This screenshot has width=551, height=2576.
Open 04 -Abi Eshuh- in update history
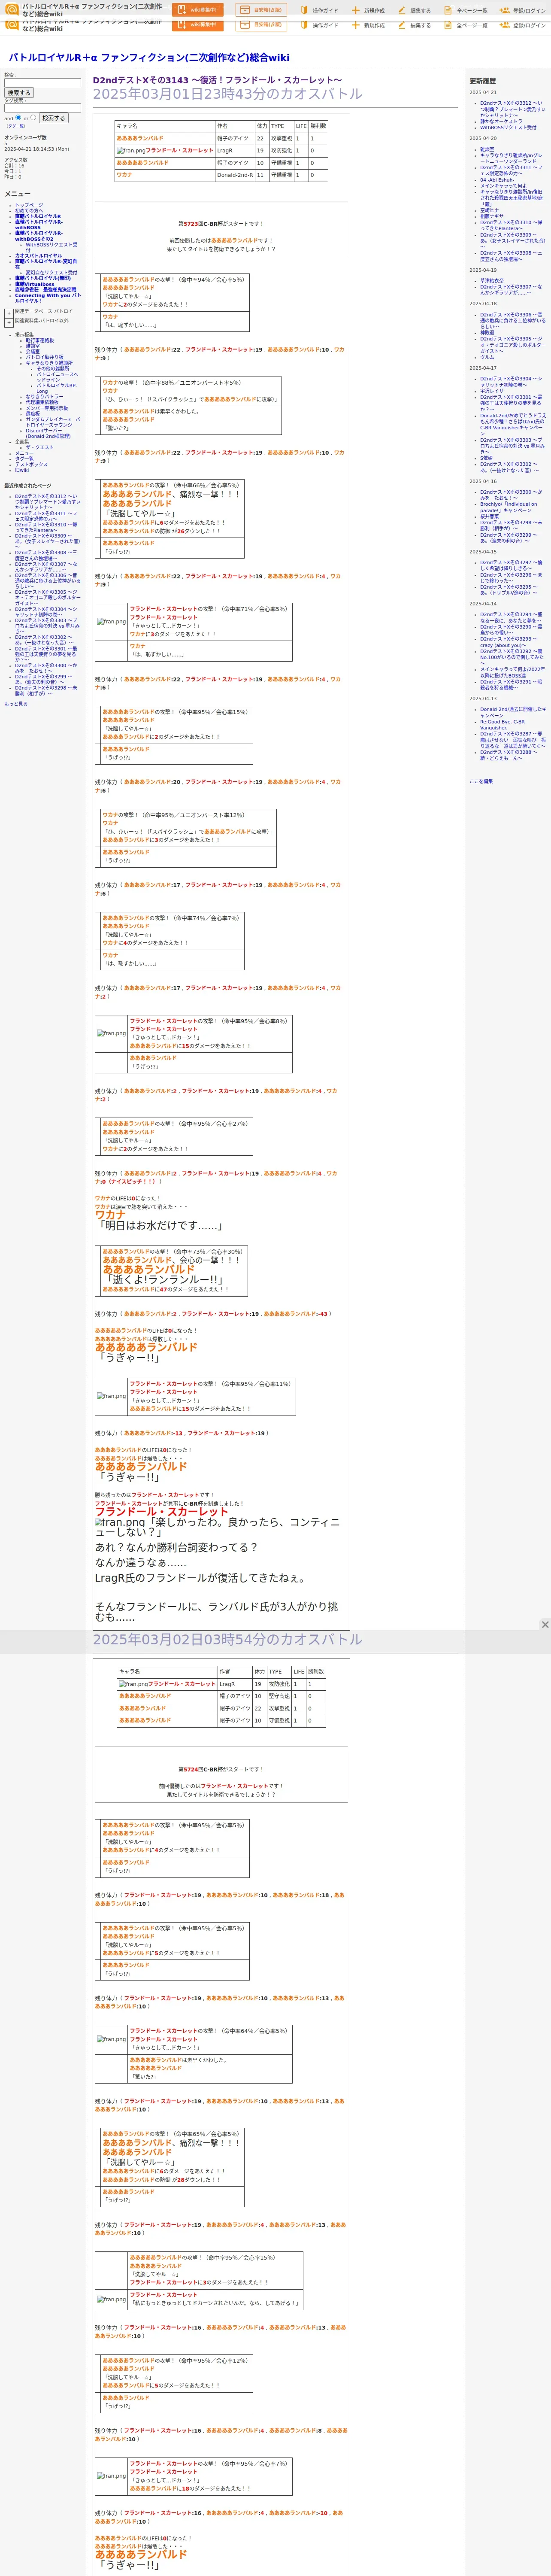[497, 180]
